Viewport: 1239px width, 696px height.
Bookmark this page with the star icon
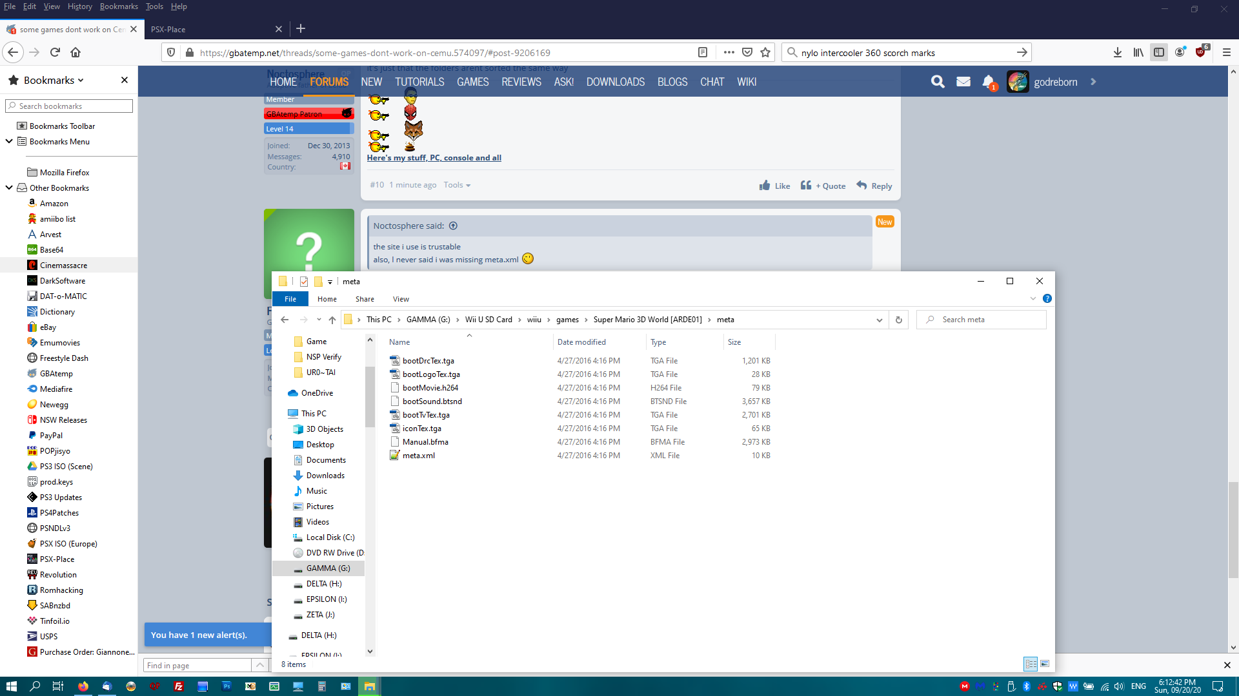[765, 52]
